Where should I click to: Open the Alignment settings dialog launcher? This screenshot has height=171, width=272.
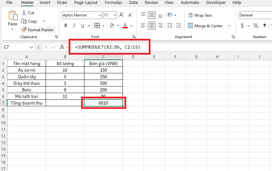233,37
